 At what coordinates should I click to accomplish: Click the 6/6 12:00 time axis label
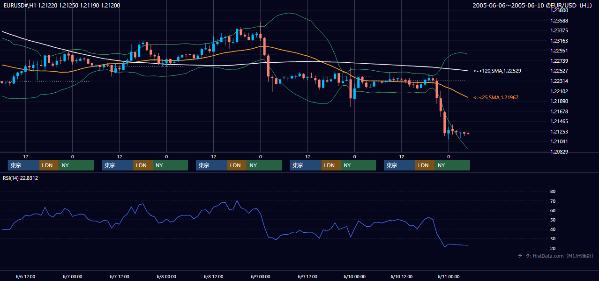point(25,276)
